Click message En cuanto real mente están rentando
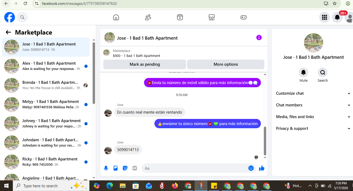This screenshot has height=191, width=353. click(x=150, y=112)
